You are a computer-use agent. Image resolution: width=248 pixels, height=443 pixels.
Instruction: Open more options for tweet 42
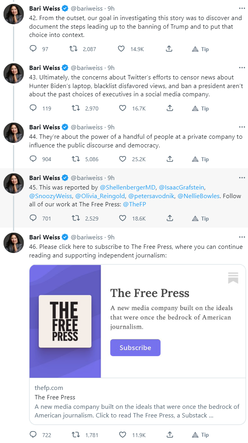pos(242,8)
